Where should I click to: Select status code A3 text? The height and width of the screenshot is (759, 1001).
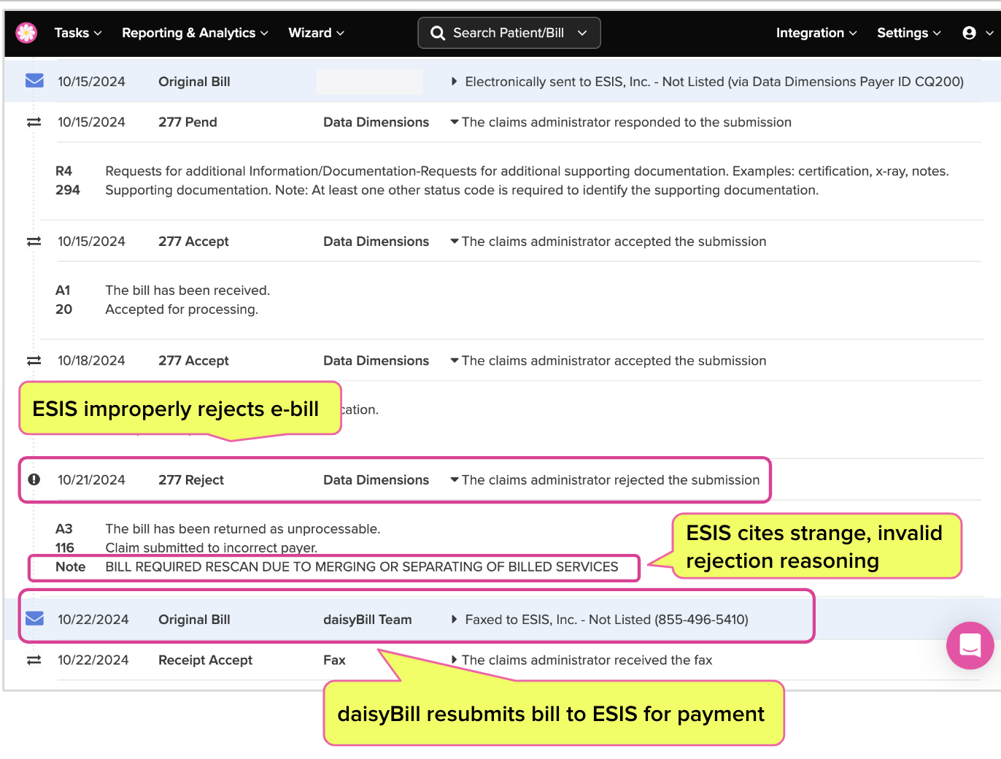64,528
